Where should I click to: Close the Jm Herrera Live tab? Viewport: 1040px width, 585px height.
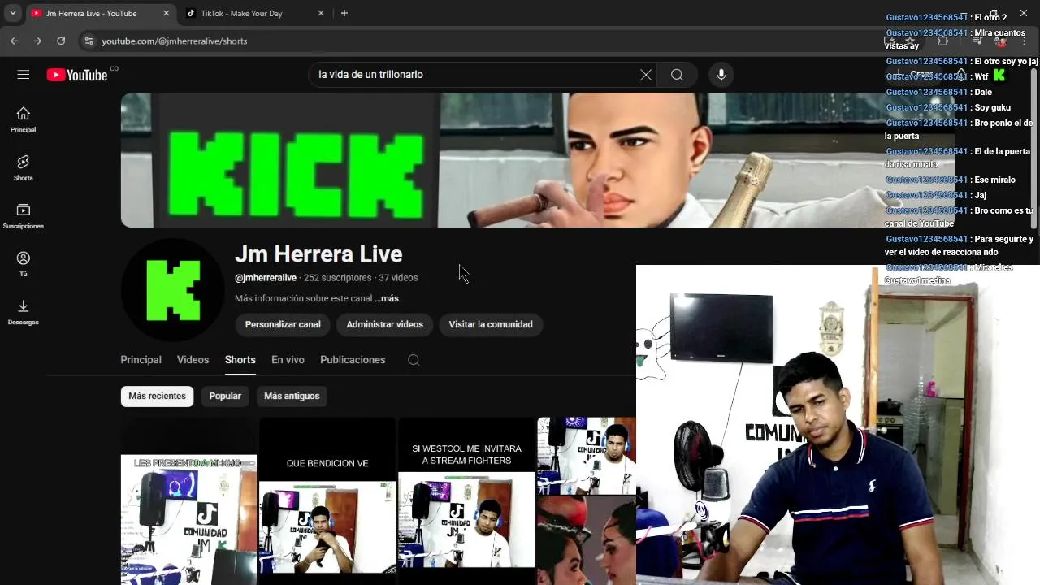tap(167, 13)
